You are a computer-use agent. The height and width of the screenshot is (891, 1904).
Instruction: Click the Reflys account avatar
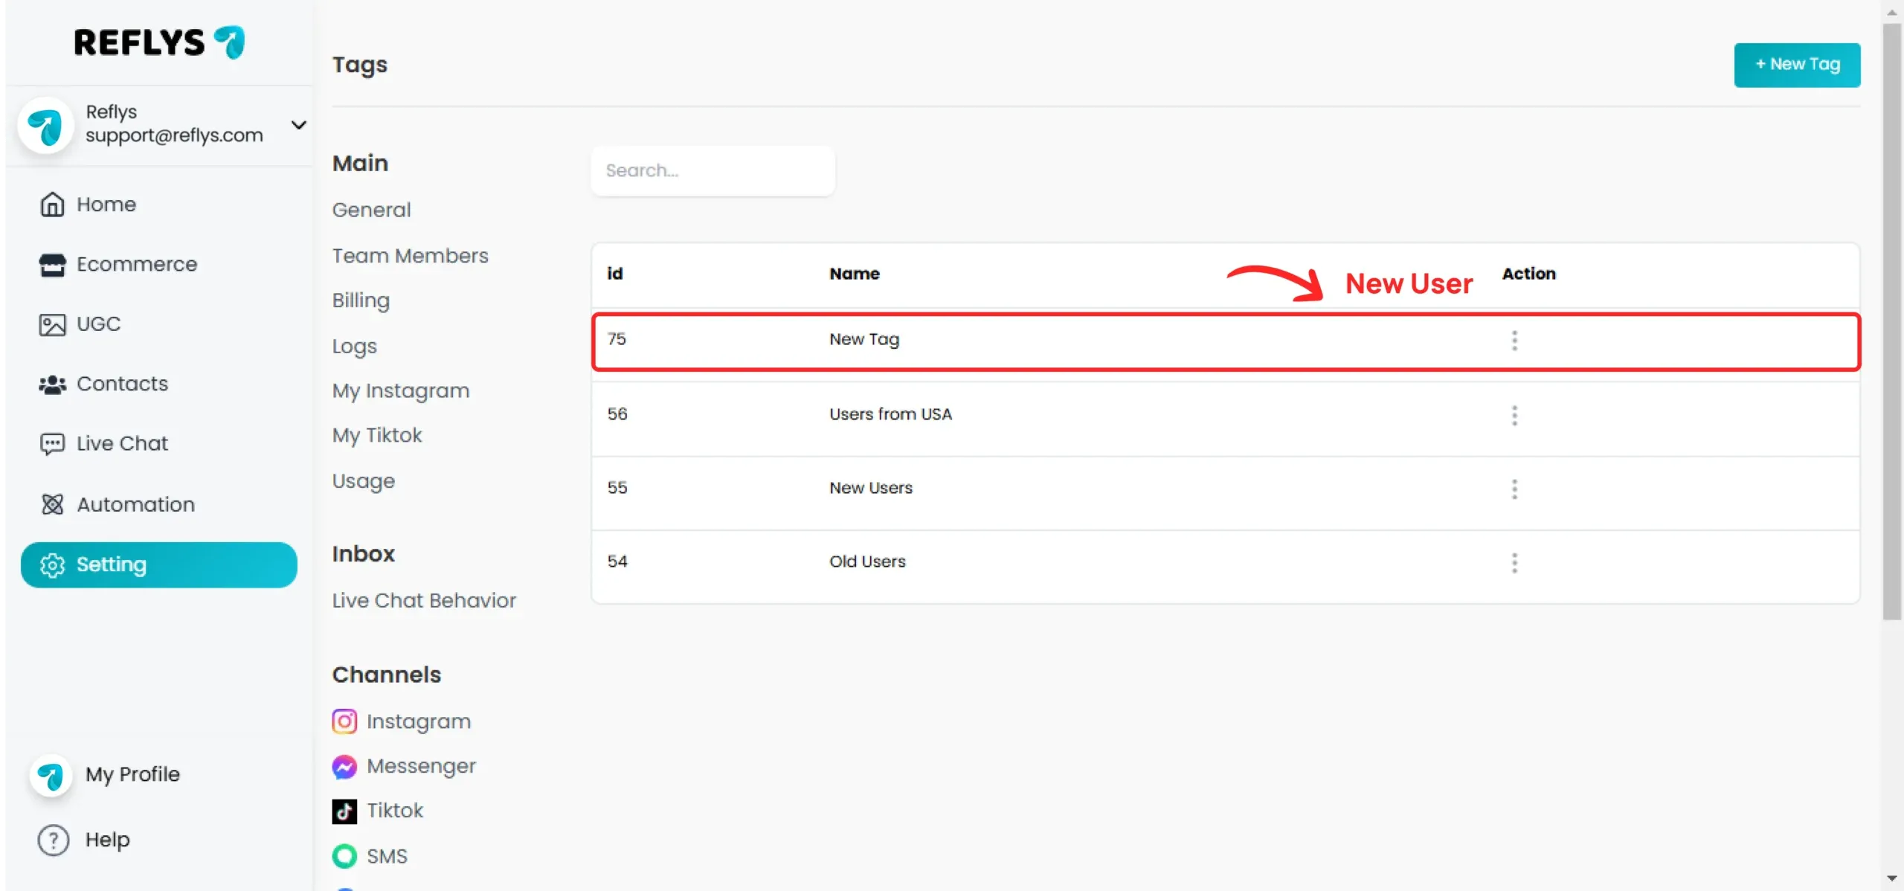pos(45,125)
